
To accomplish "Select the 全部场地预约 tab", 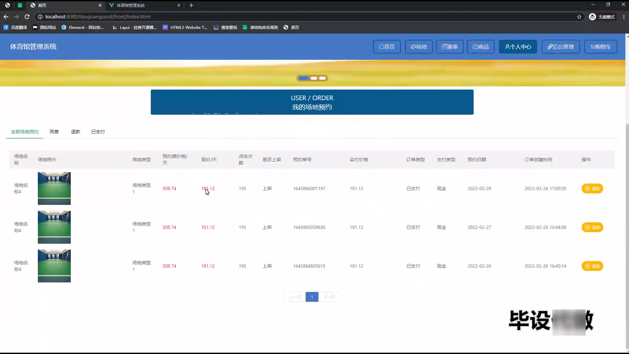I will 25,132.
